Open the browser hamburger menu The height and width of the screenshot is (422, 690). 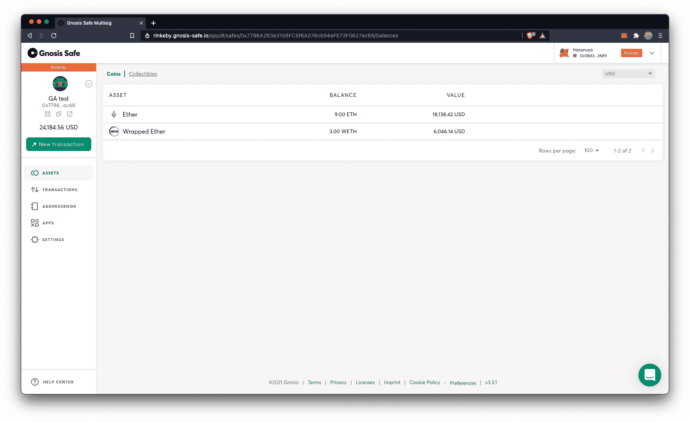[660, 36]
